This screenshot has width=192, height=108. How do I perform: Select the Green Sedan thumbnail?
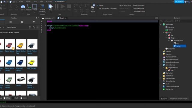(10, 79)
